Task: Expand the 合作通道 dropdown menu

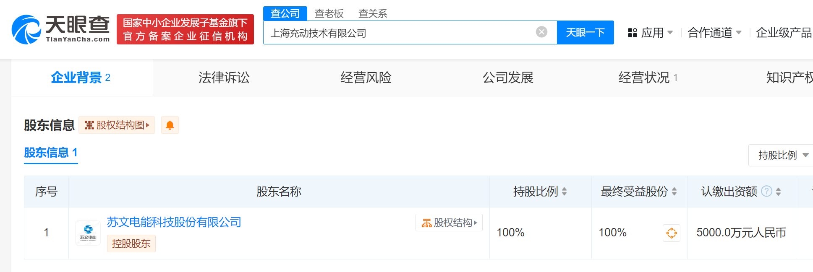Action: 714,33
